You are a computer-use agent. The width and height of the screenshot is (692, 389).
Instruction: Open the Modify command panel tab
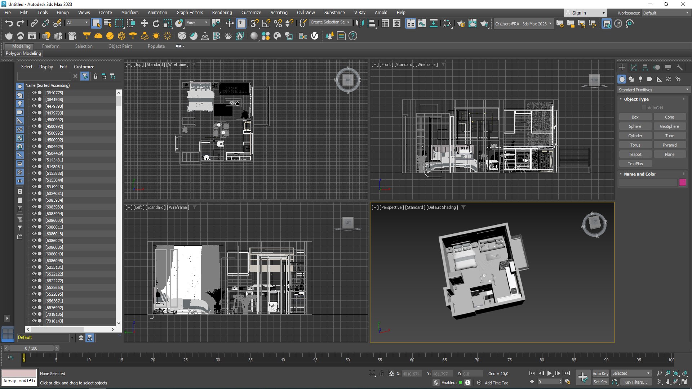634,67
